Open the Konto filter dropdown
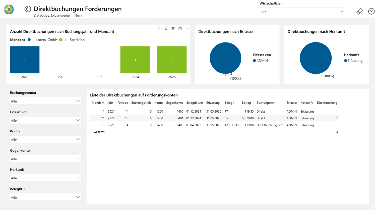375x210 pixels. 45,139
